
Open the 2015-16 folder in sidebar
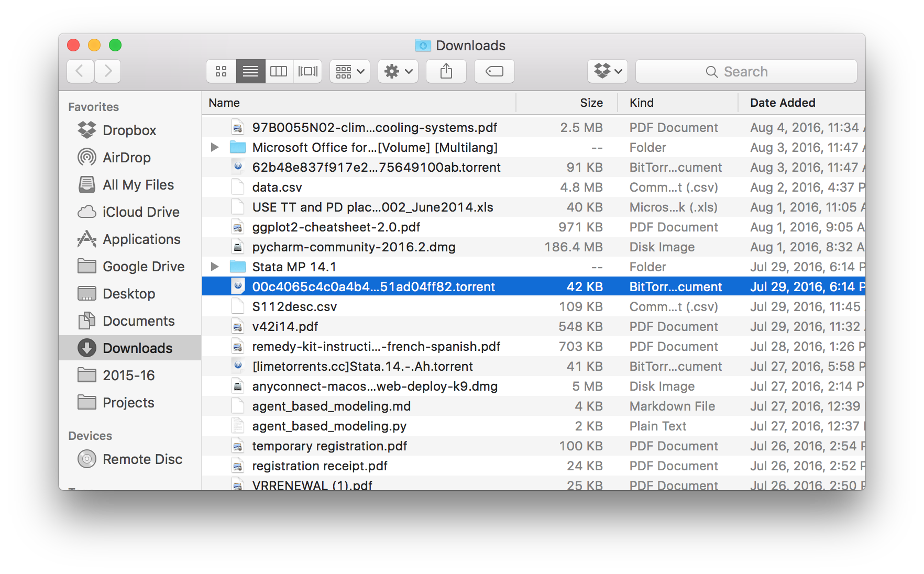click(129, 376)
